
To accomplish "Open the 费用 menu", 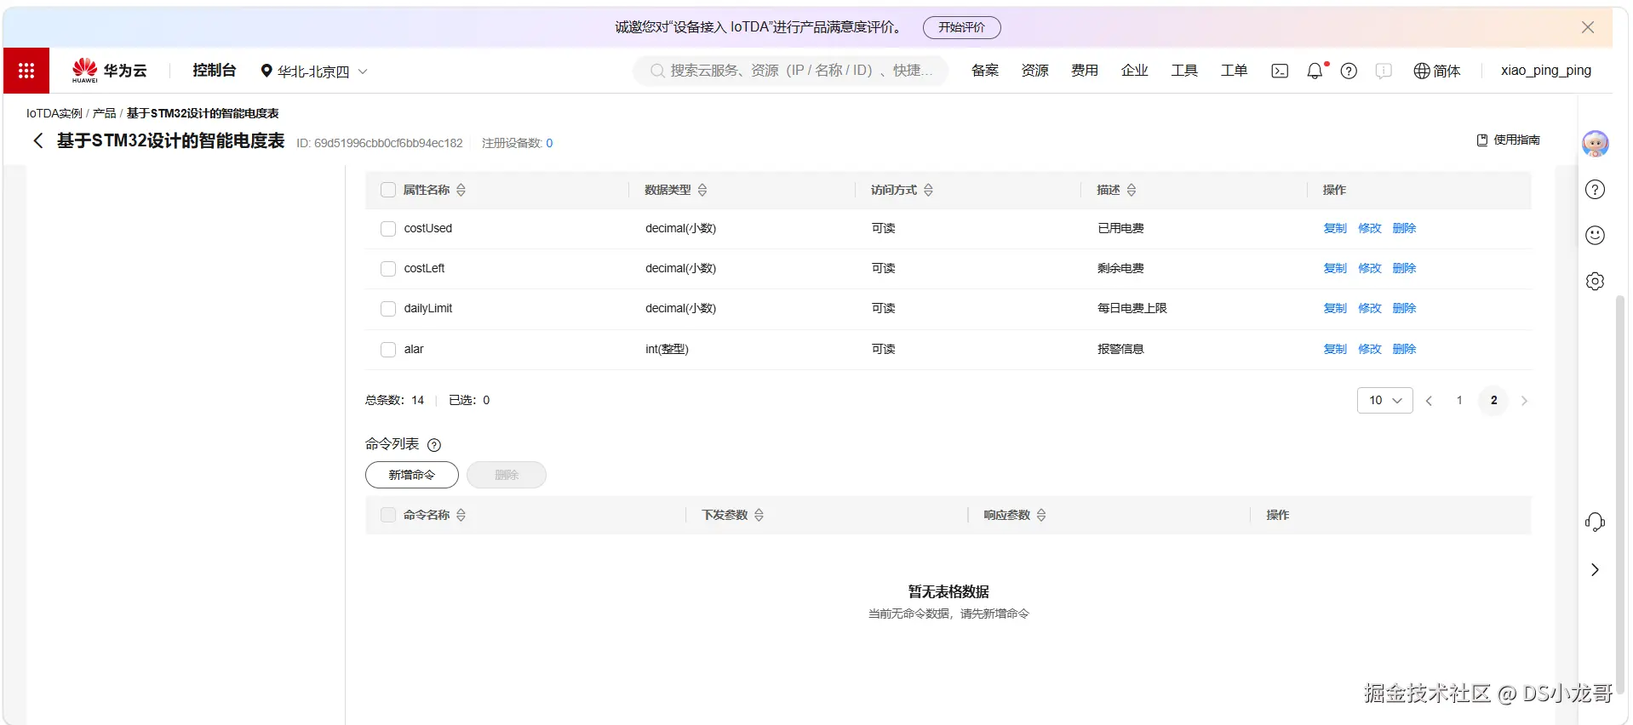I will (x=1085, y=71).
